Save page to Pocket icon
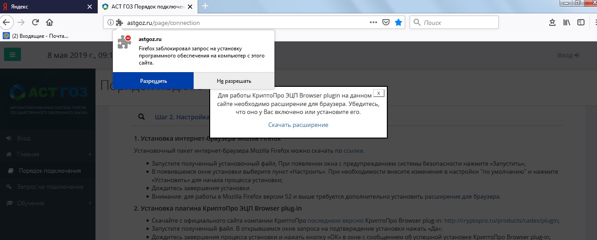Image resolution: width=597 pixels, height=240 pixels. 386,22
